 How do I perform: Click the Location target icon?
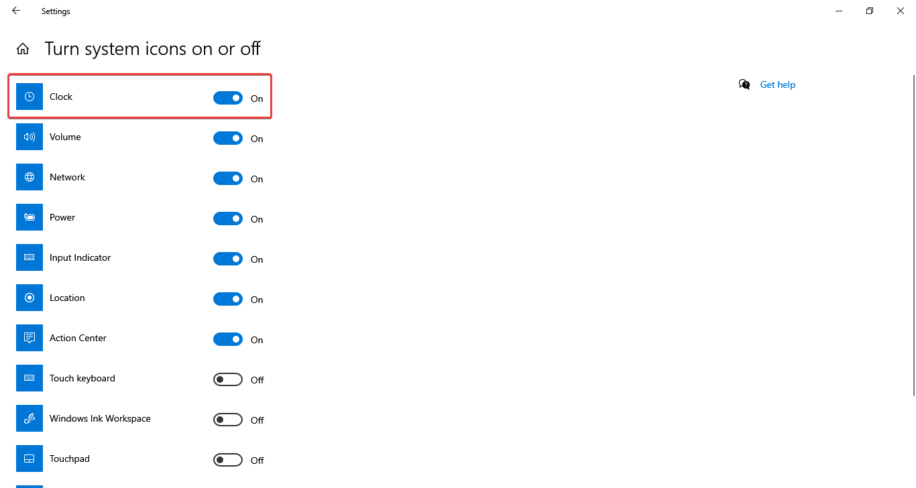pos(30,298)
